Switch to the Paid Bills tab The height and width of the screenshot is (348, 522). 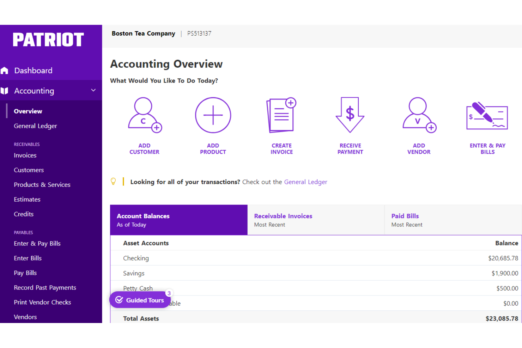coord(453,220)
